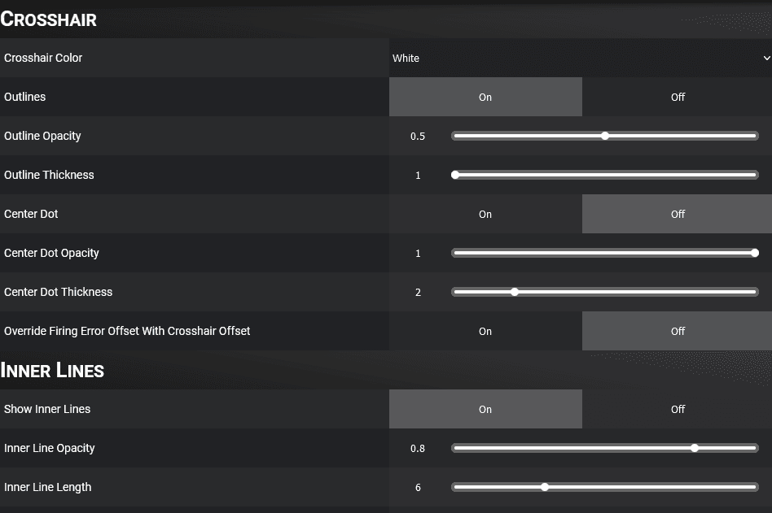Screen dimensions: 772x513
Task: Turn Outlines off
Action: tap(677, 97)
